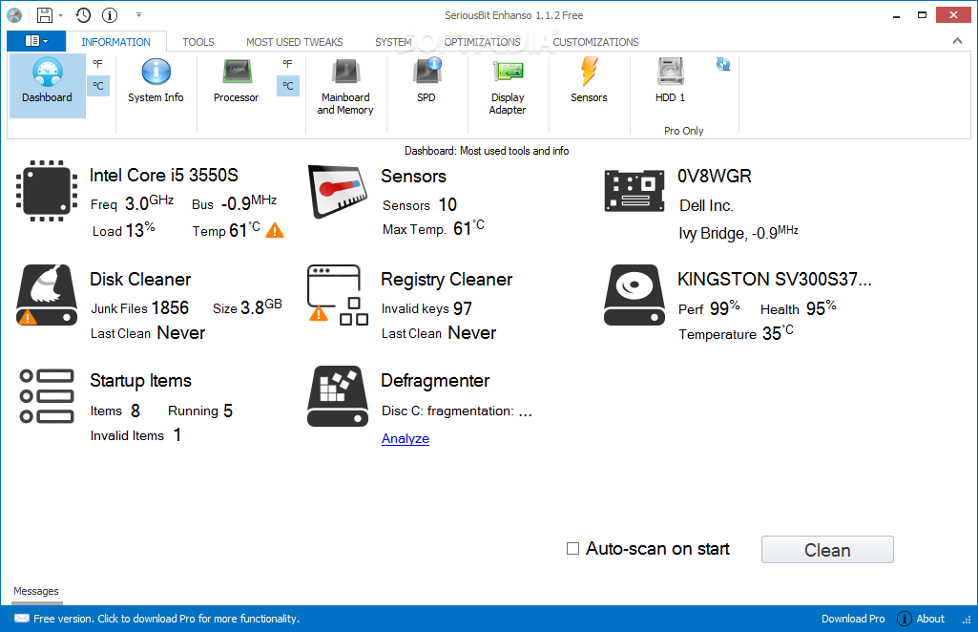
Task: Click the Free version download message
Action: (167, 619)
